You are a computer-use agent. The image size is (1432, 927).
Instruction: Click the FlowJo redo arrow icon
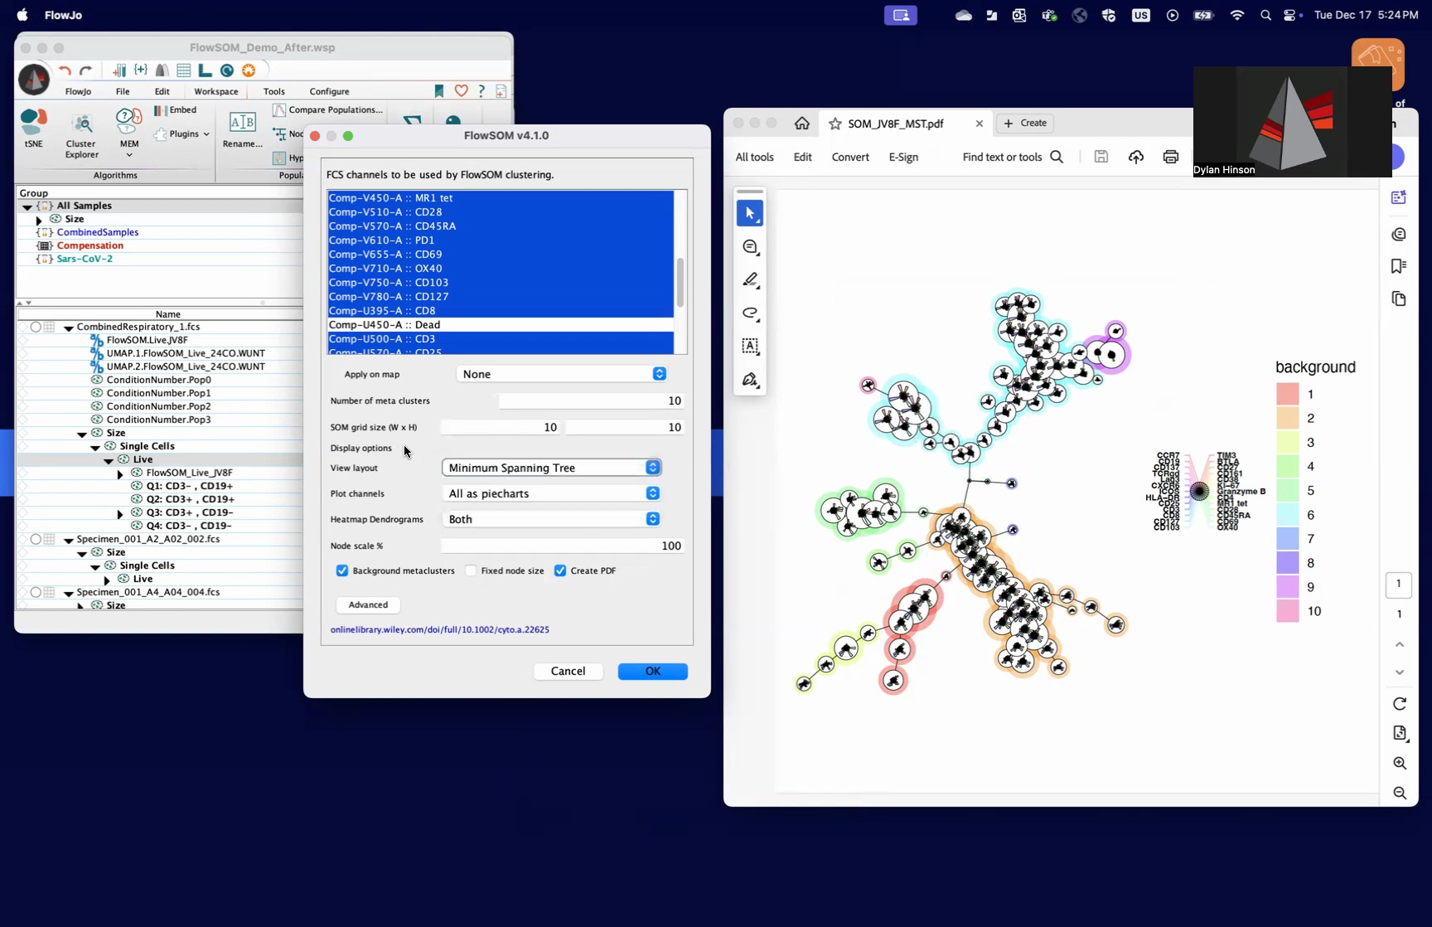pyautogui.click(x=85, y=71)
